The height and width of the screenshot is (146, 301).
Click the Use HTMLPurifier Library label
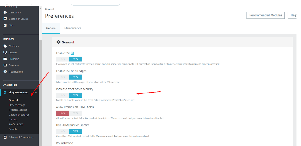click(72, 125)
